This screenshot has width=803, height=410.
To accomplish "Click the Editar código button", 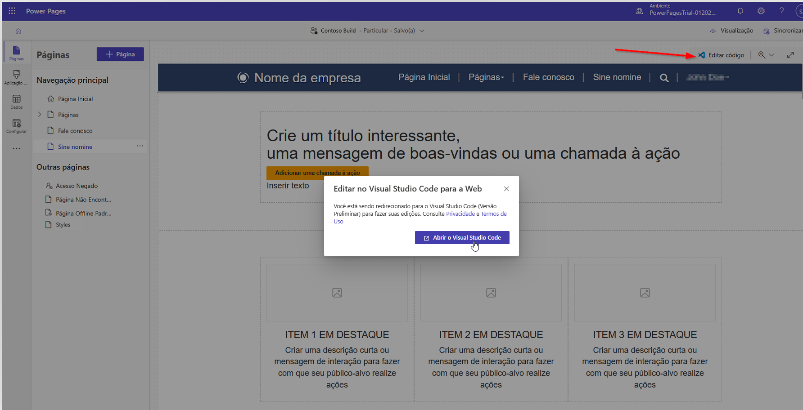I will 722,55.
